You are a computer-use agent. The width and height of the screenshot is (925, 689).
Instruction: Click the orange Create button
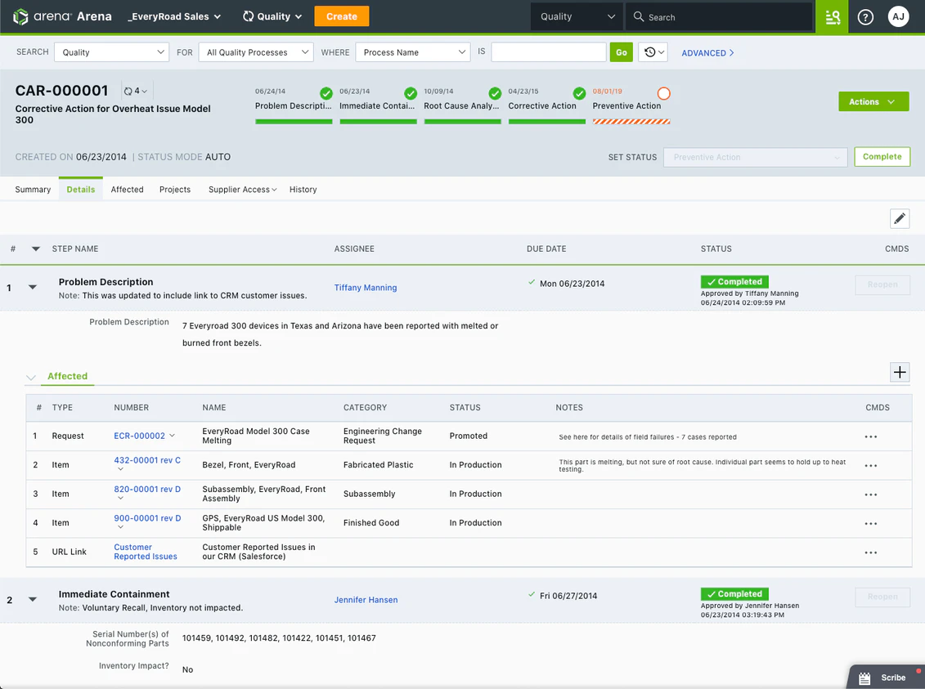tap(341, 16)
